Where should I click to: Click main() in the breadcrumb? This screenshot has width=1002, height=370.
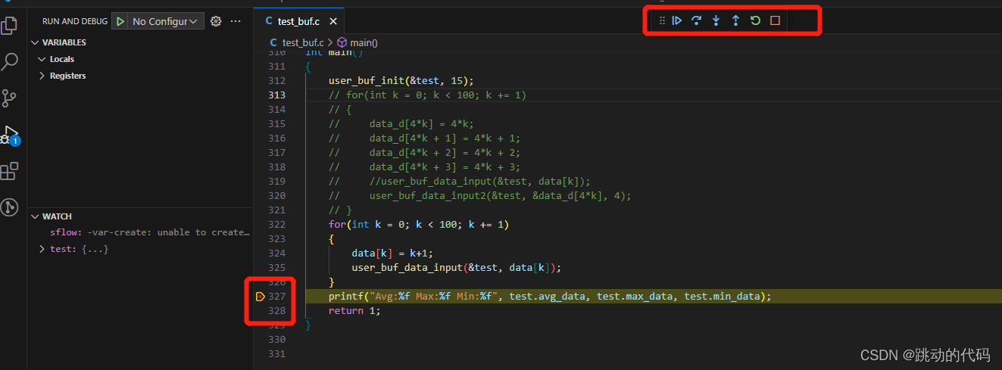[364, 42]
